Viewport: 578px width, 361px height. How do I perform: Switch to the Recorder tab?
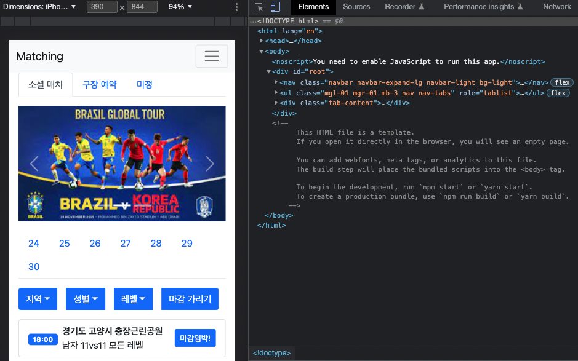click(x=404, y=7)
